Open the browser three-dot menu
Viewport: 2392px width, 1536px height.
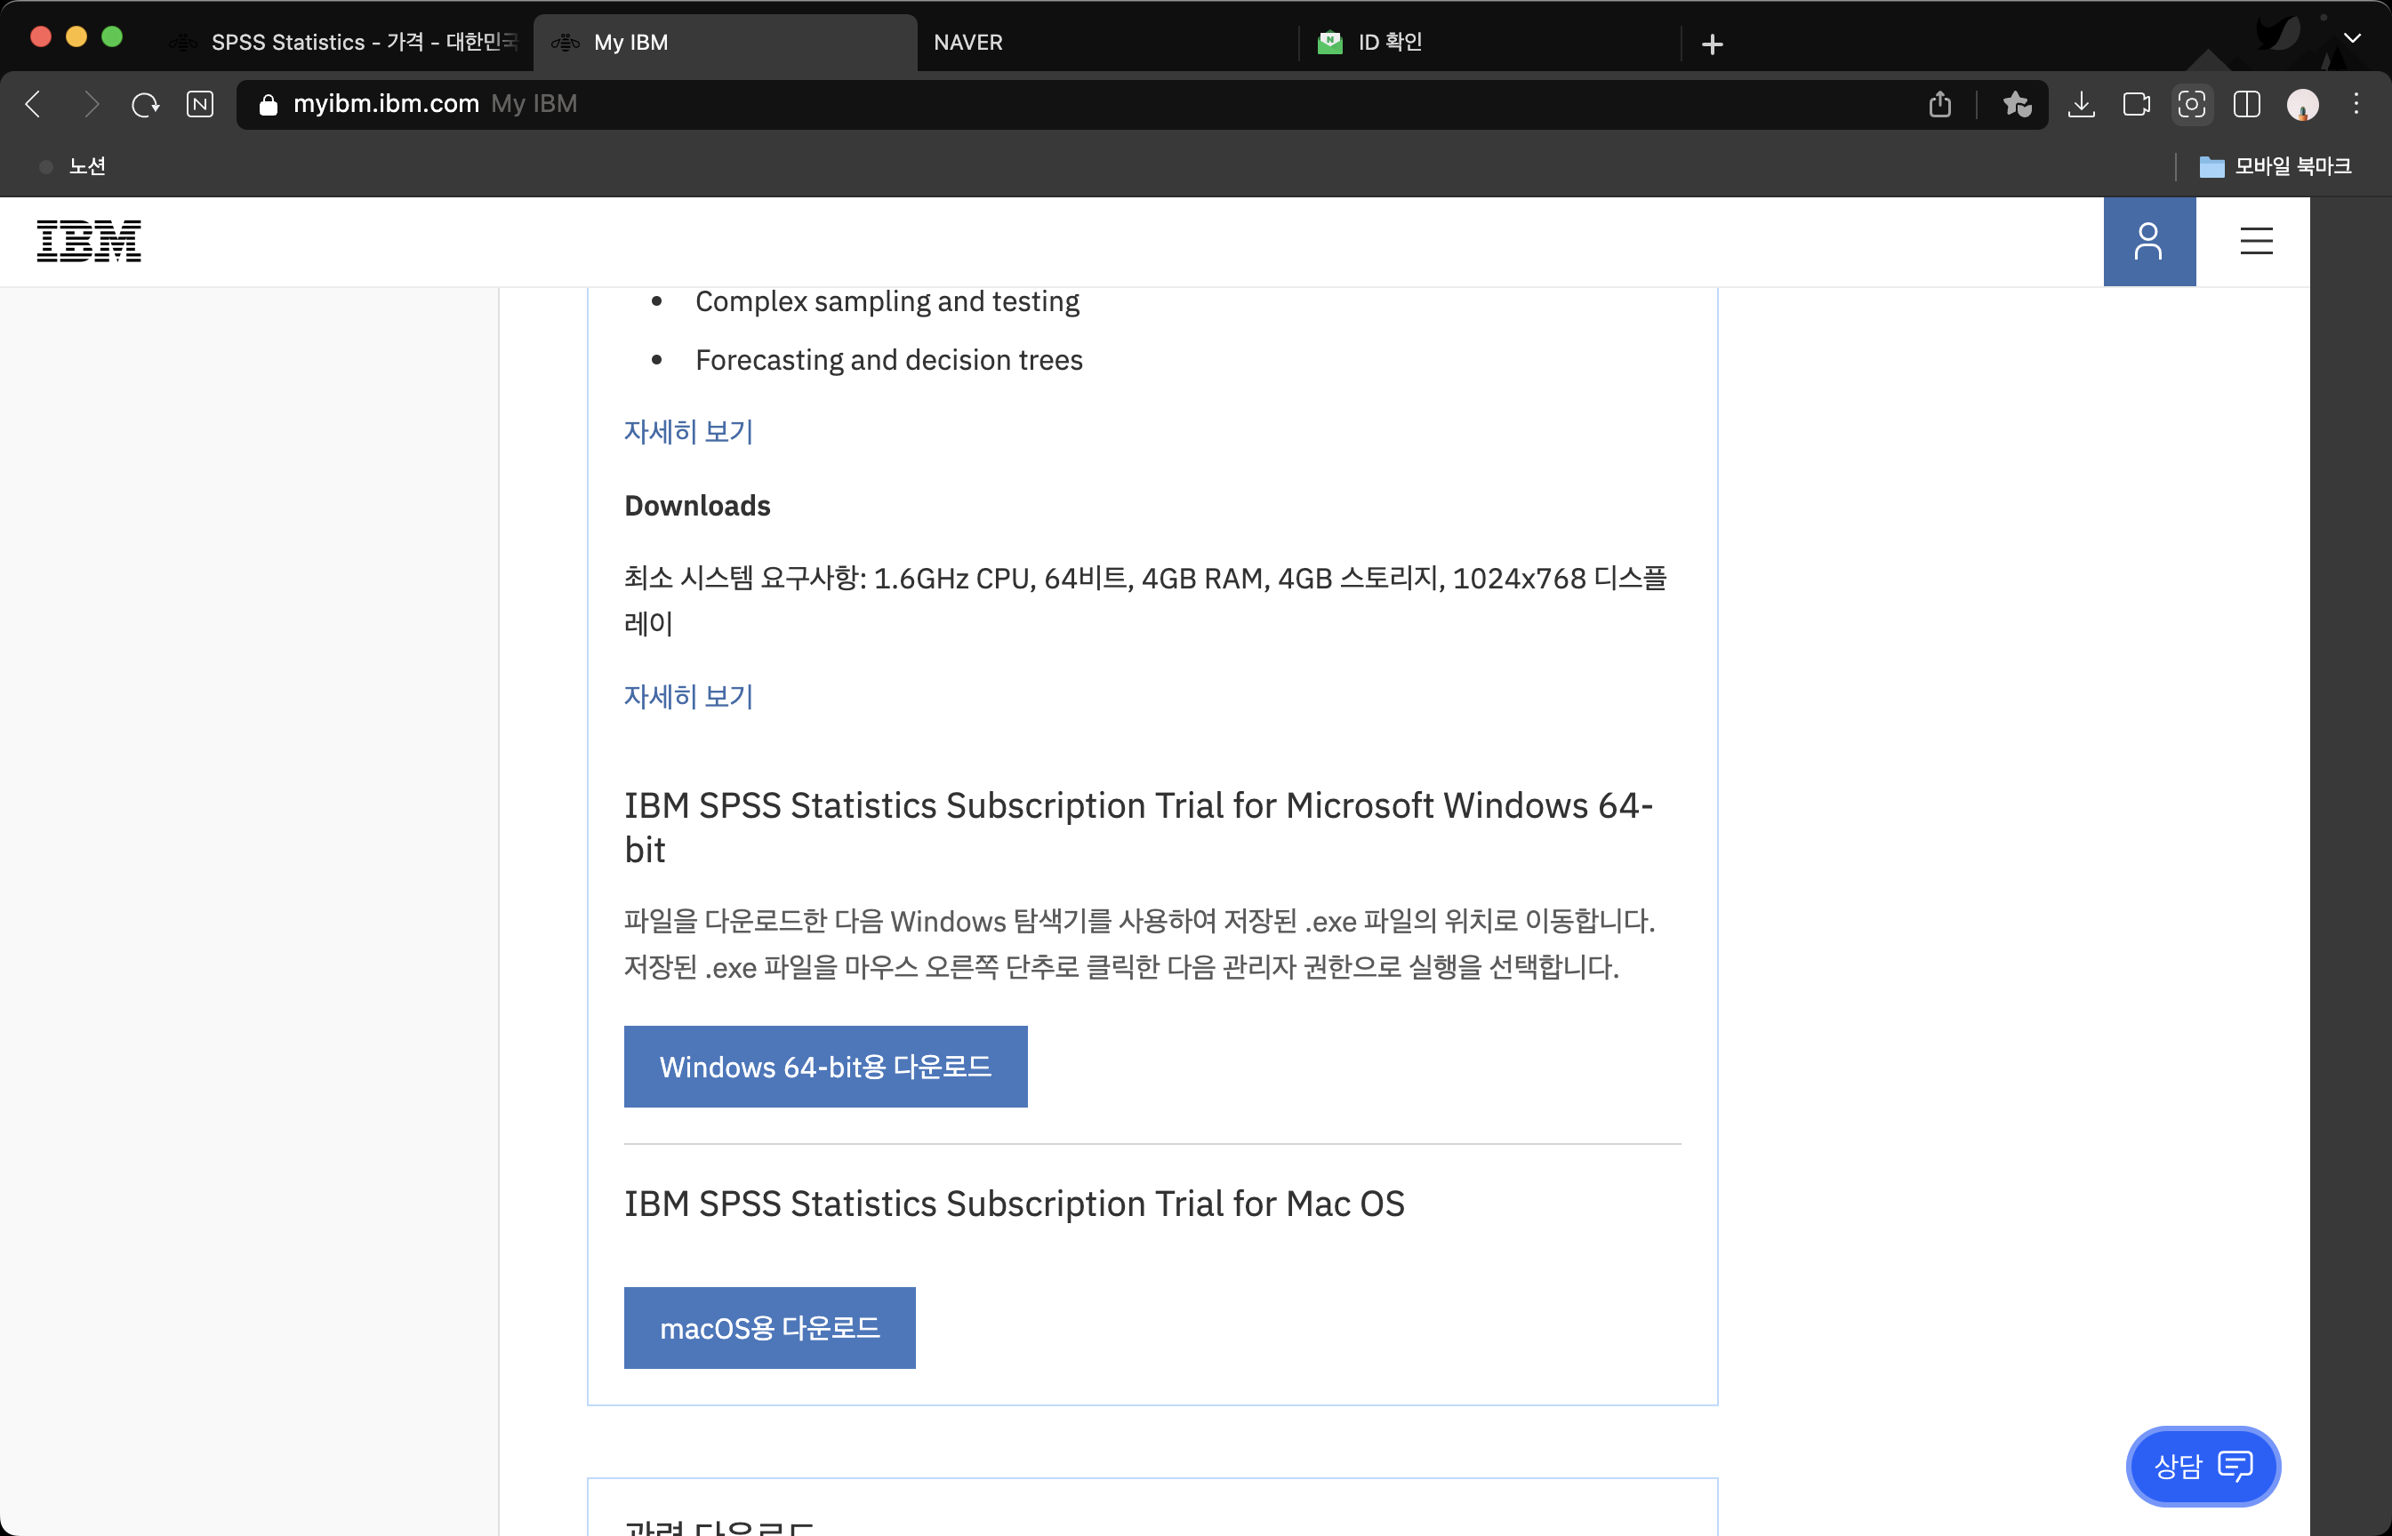coord(2356,105)
